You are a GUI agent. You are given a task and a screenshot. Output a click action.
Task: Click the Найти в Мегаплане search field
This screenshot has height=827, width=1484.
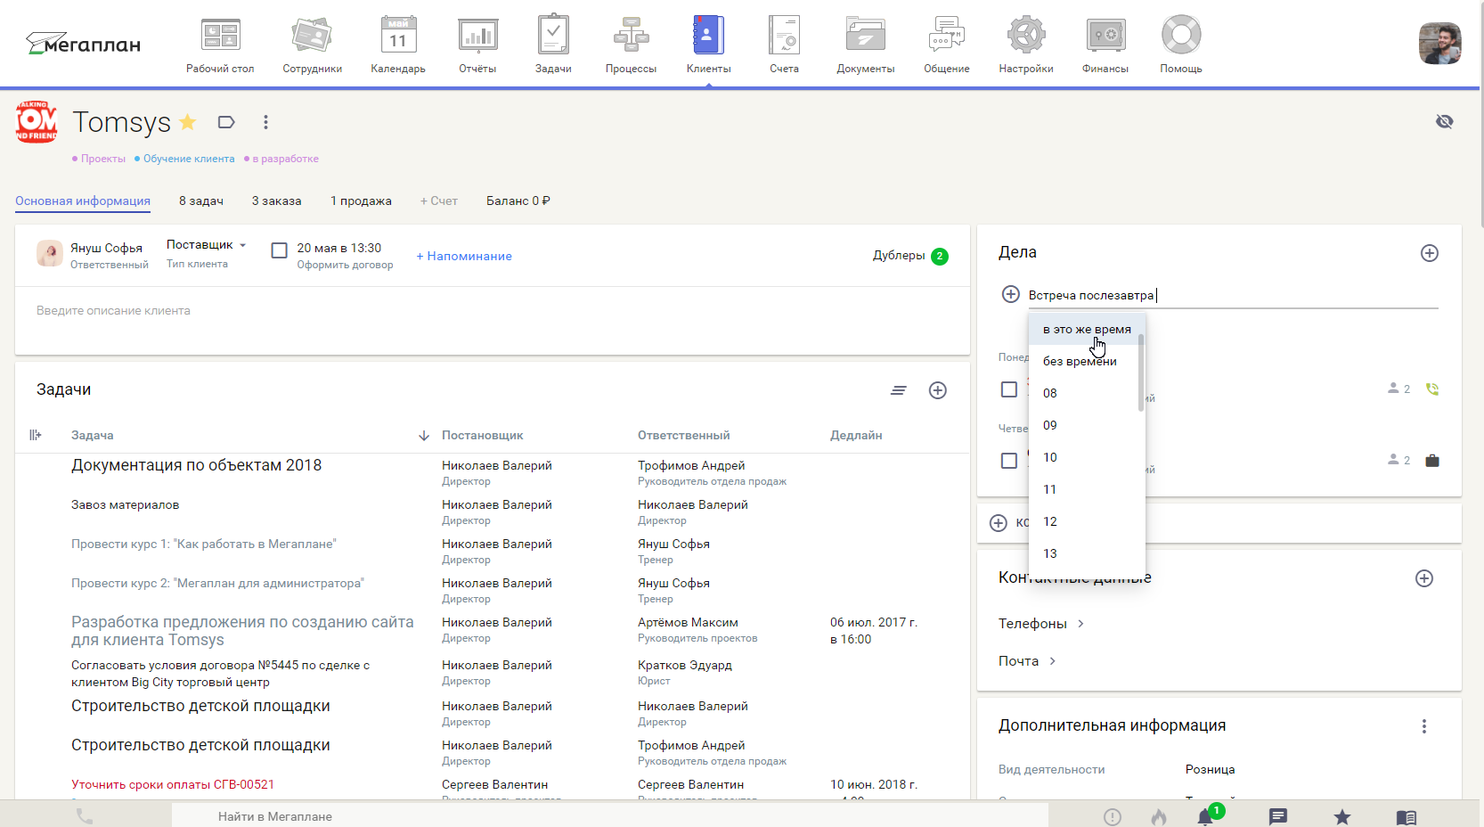pos(609,816)
